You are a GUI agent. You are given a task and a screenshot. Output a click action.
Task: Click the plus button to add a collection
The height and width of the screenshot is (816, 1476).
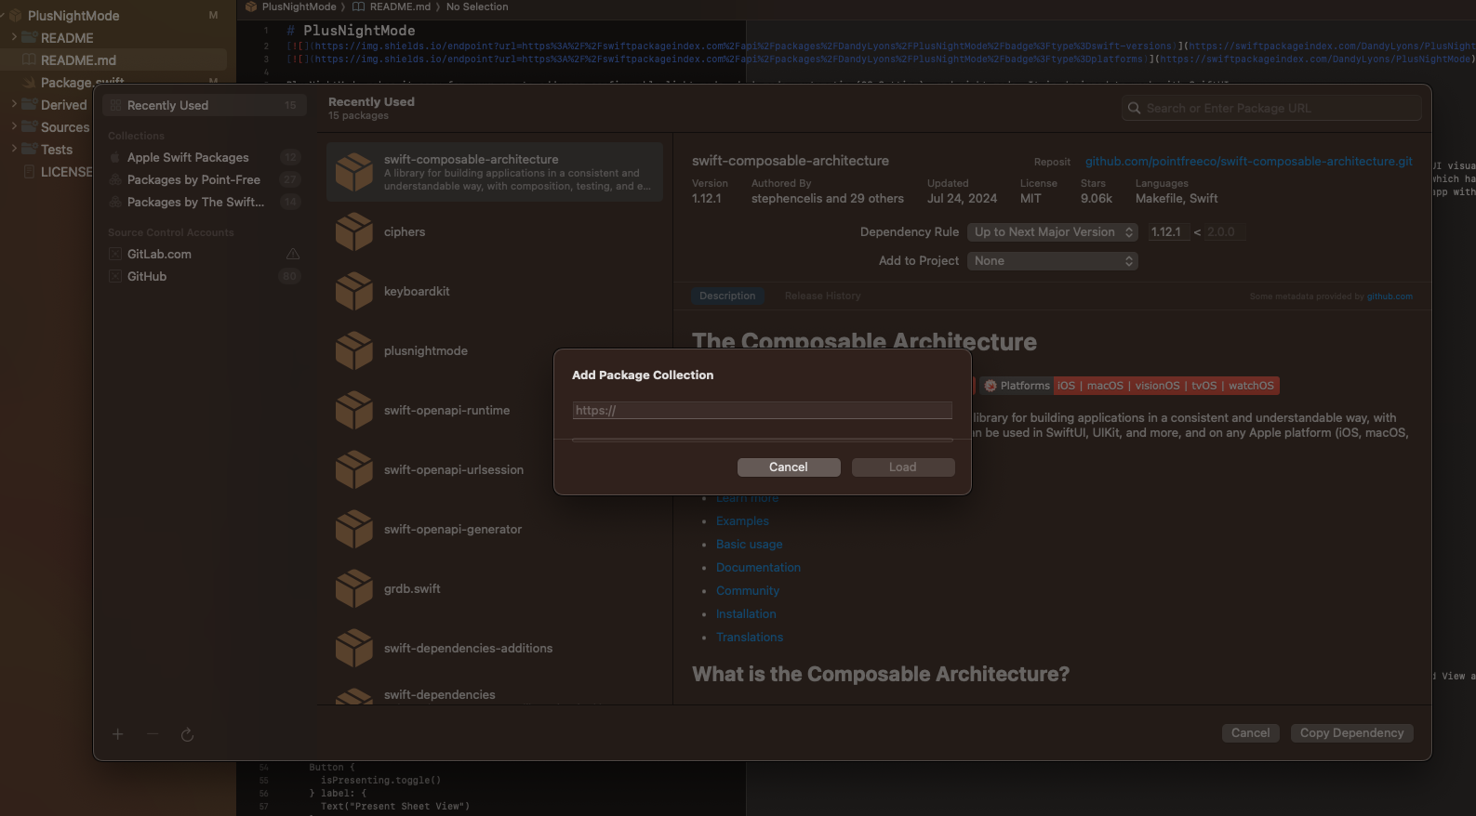pyautogui.click(x=117, y=734)
